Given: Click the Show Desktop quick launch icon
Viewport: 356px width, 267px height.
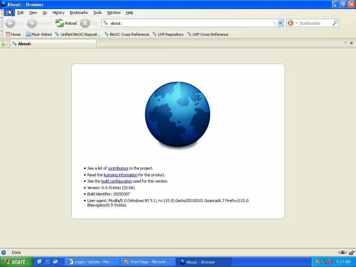Looking at the screenshot, I should click(x=56, y=262).
